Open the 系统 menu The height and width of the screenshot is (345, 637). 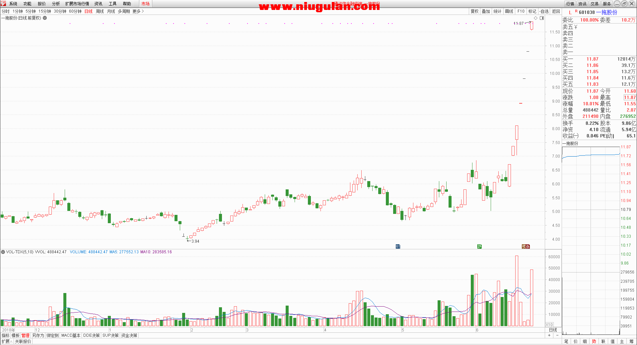point(13,4)
